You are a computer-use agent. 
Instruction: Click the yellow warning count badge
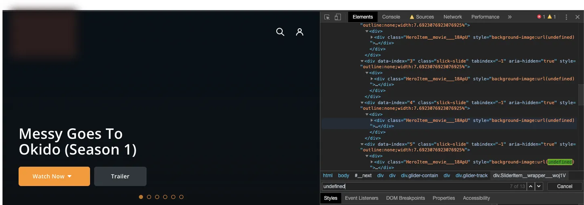tap(552, 17)
